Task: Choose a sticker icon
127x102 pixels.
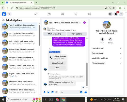Action: tap(53, 92)
